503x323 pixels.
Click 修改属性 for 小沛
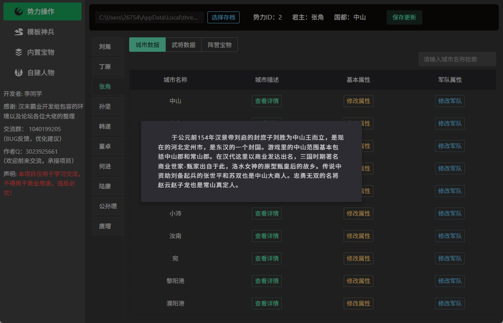358,213
